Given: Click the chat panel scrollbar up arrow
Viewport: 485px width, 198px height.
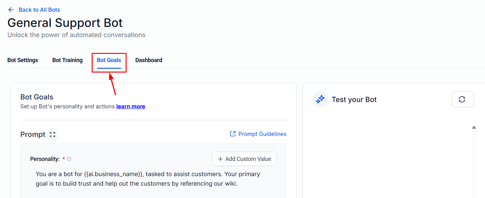Looking at the screenshot, I should click(474, 127).
